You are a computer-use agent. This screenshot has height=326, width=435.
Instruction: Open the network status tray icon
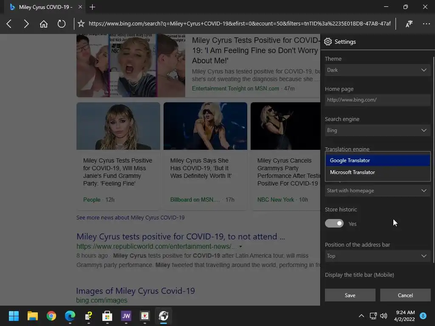click(373, 316)
